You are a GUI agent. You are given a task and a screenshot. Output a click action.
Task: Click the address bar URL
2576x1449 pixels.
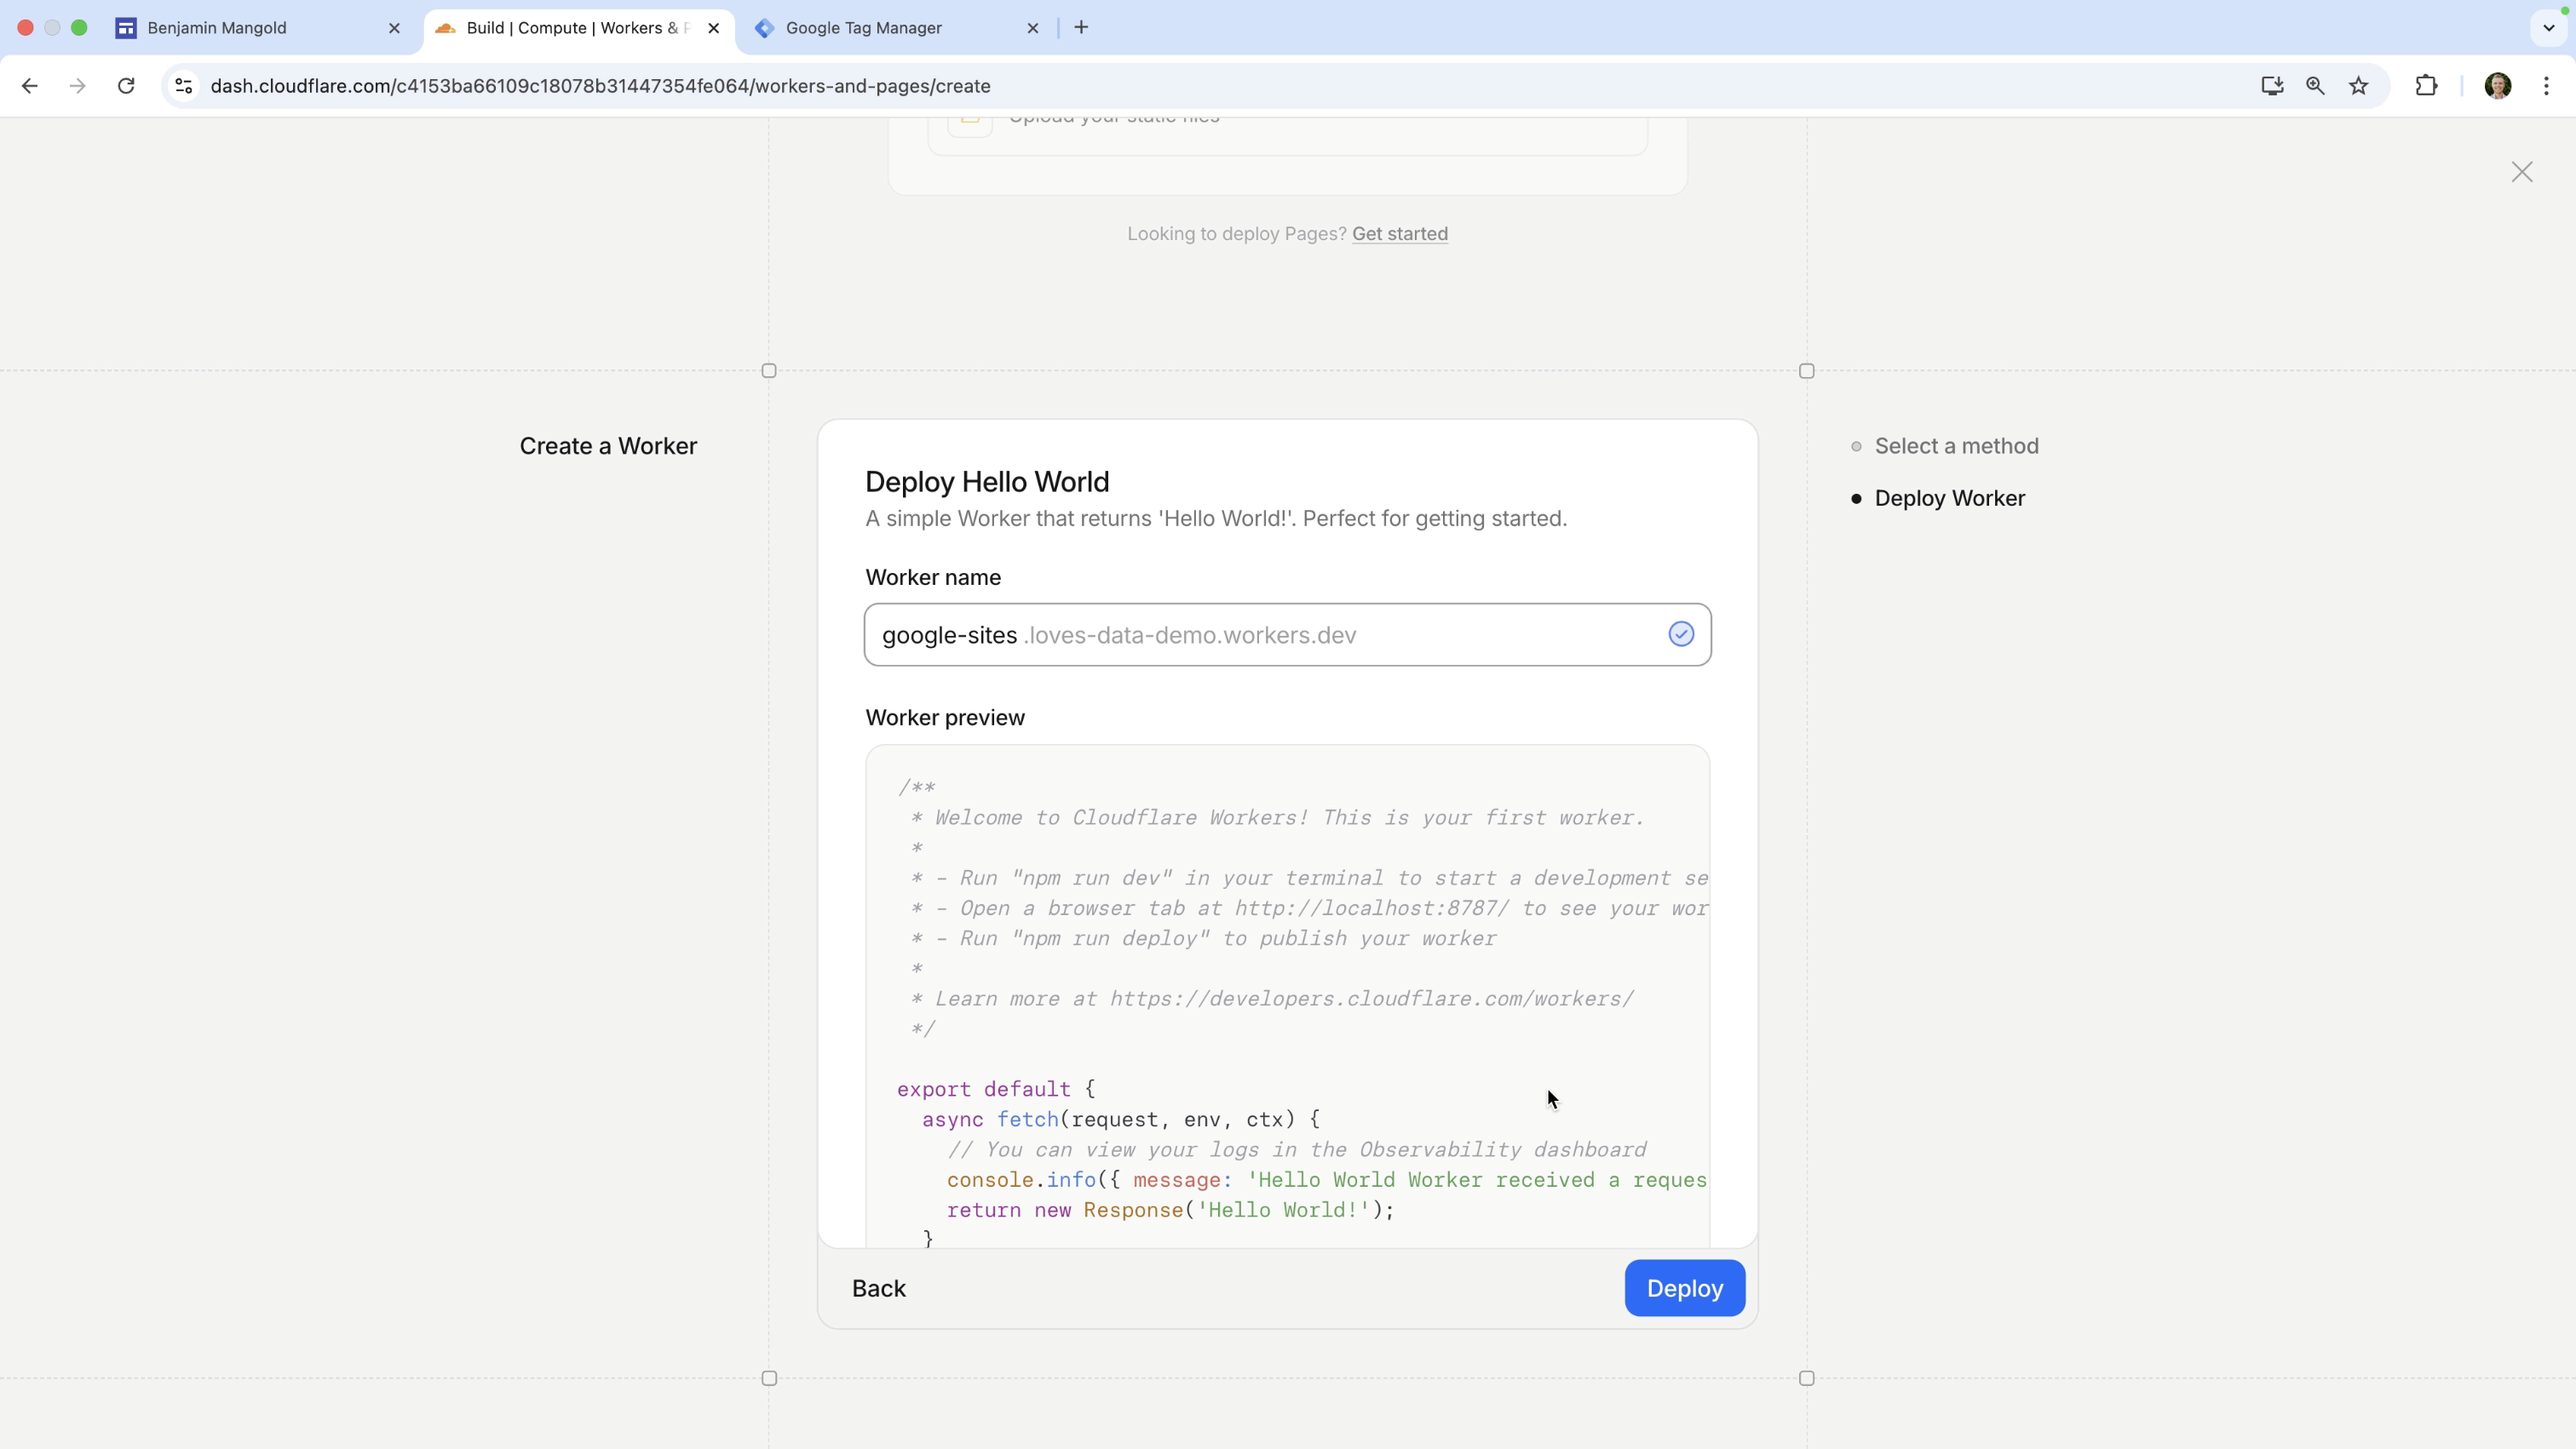[600, 86]
